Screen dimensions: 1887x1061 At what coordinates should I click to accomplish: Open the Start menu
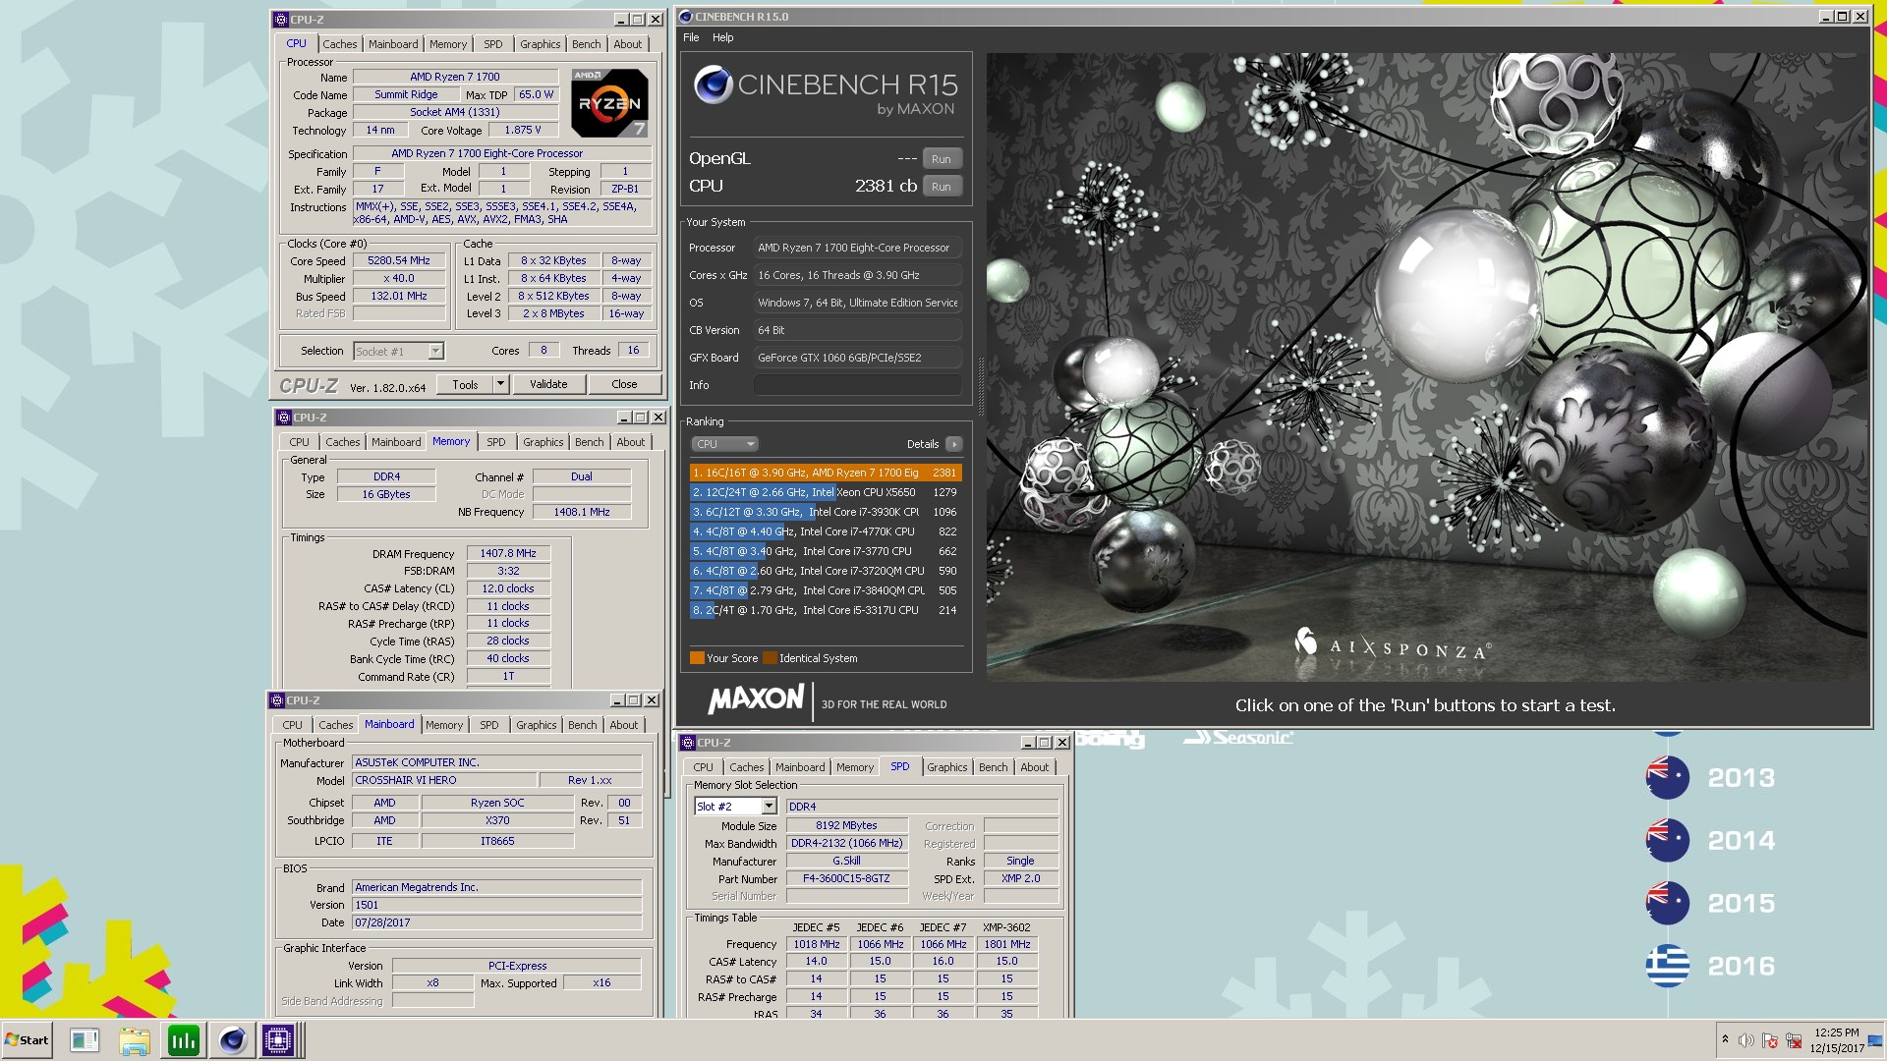click(27, 1039)
